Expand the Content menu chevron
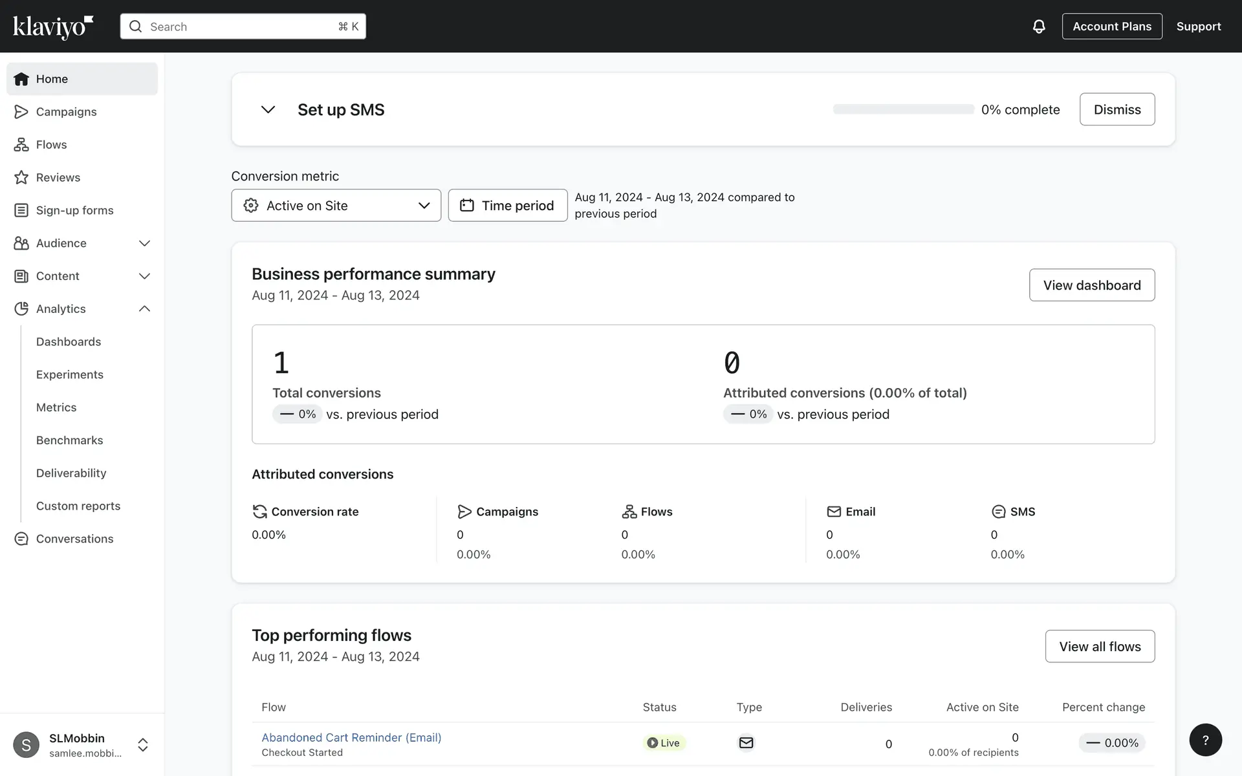The height and width of the screenshot is (776, 1242). click(x=144, y=276)
